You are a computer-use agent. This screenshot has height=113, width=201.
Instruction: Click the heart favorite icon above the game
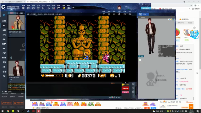(x=109, y=14)
